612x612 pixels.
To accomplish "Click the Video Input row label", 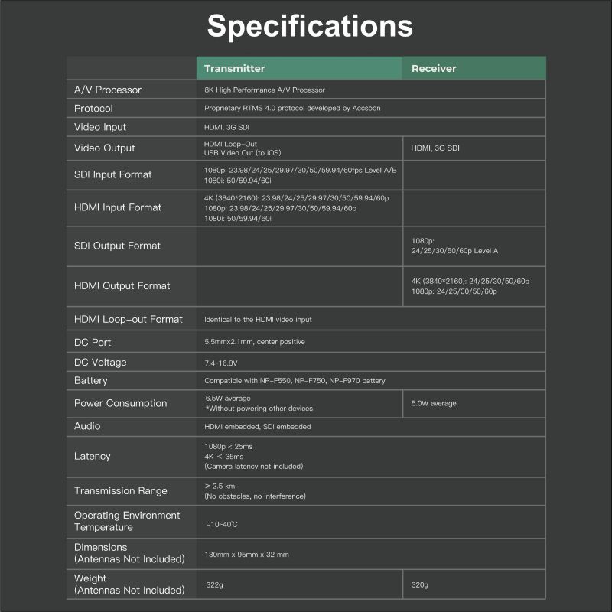I will pyautogui.click(x=100, y=127).
